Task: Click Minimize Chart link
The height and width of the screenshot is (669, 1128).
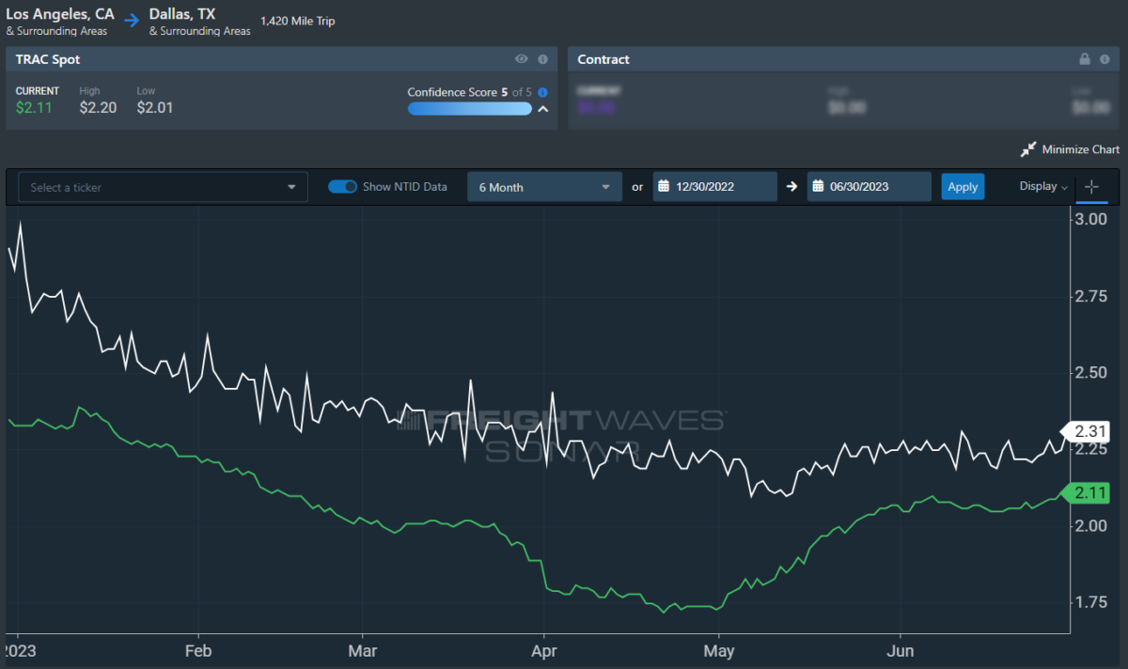Action: (1080, 149)
